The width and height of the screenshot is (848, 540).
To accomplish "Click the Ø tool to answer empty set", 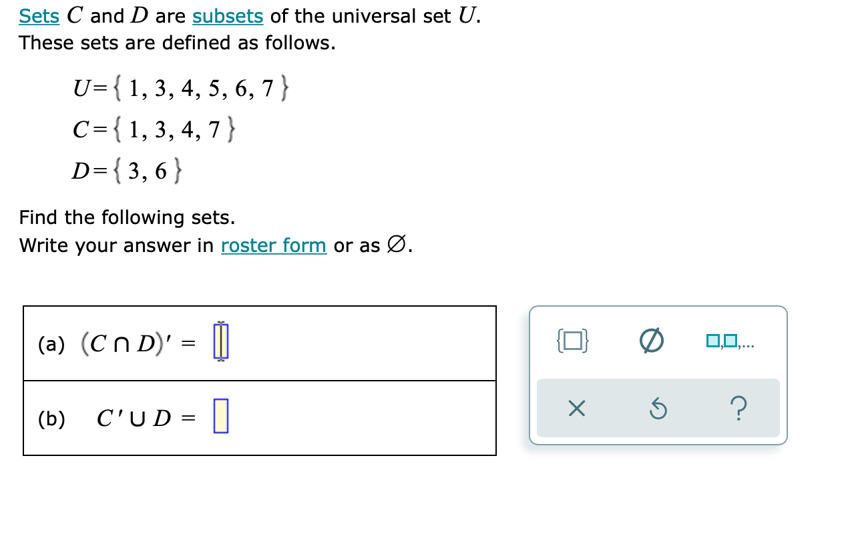I will click(x=651, y=340).
